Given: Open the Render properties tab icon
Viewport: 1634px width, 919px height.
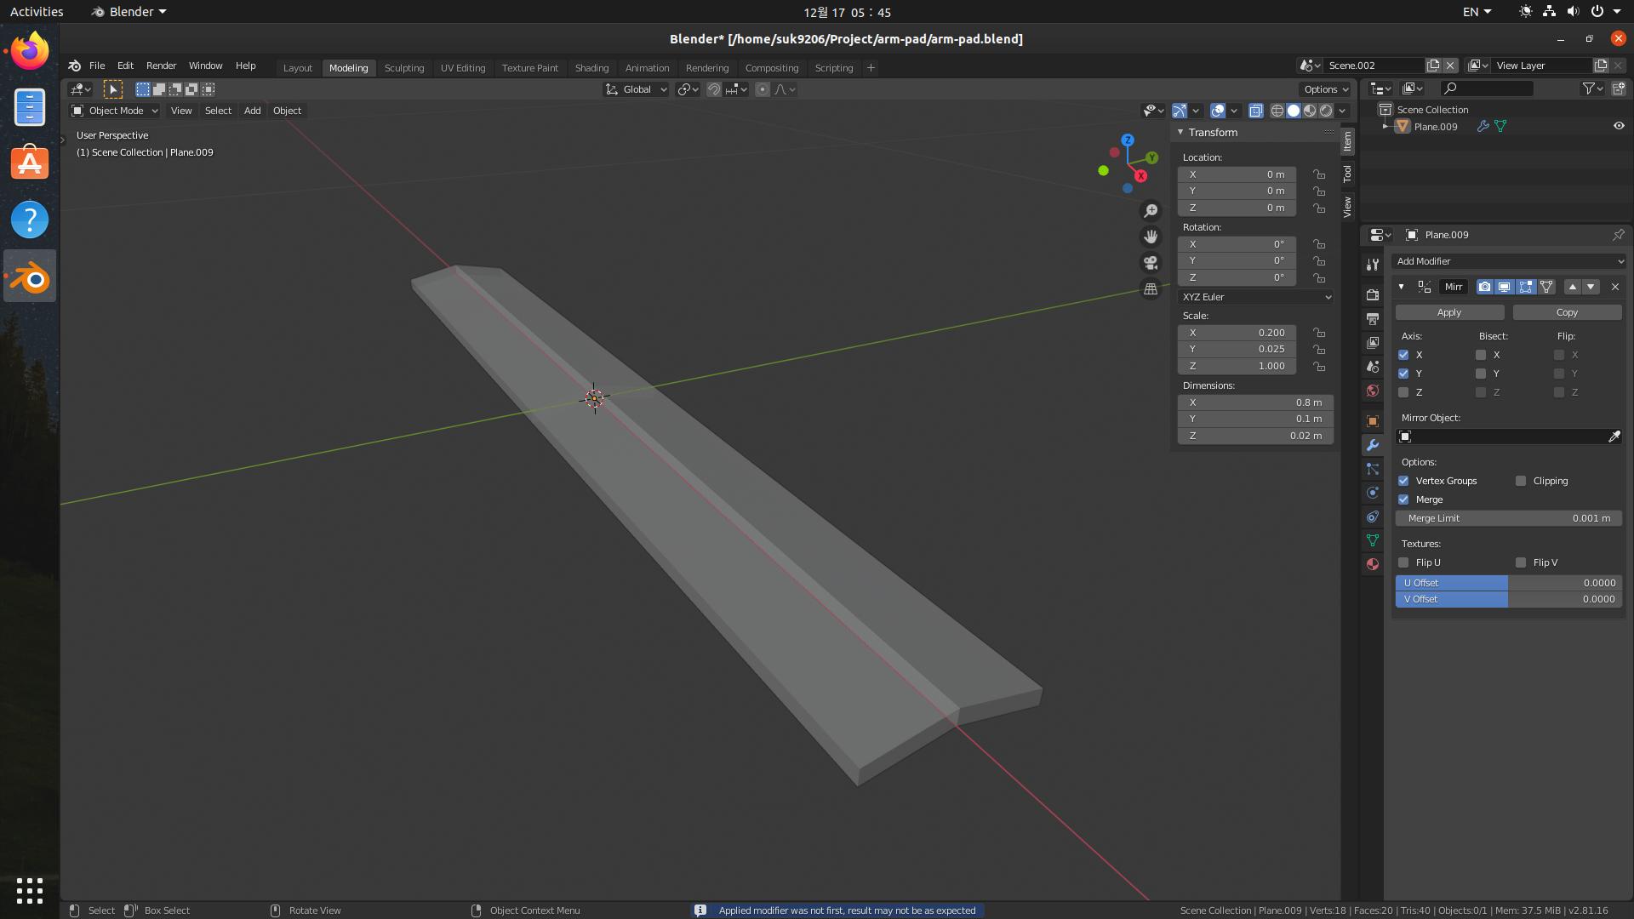Looking at the screenshot, I should pos(1372,294).
